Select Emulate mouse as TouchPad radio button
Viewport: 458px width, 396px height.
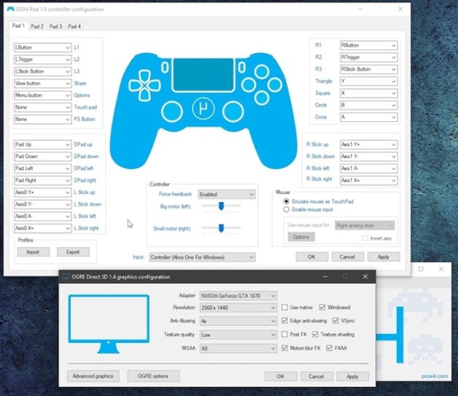[x=286, y=201]
